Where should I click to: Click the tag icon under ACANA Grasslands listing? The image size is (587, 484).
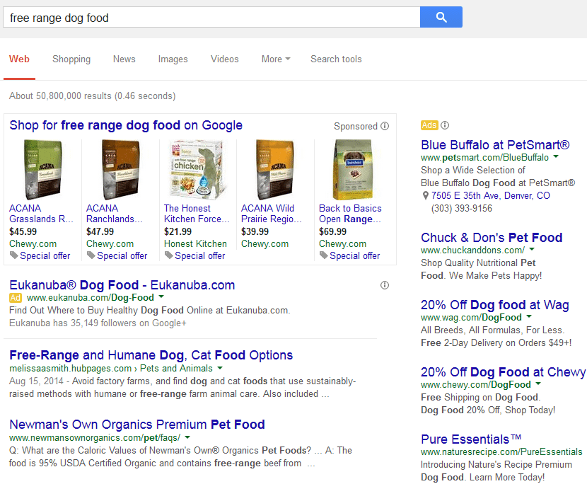pos(14,255)
